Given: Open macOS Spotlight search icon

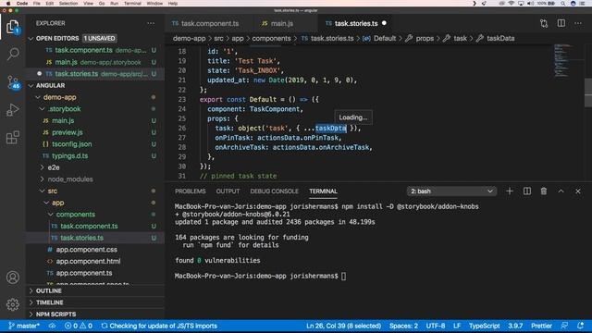Looking at the screenshot, I should point(563,4).
